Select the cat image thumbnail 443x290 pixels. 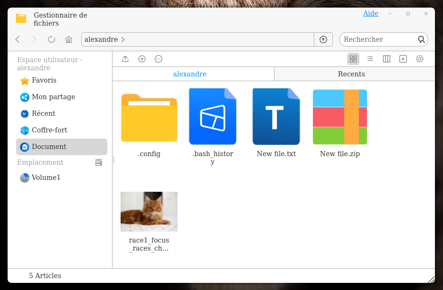pos(149,212)
